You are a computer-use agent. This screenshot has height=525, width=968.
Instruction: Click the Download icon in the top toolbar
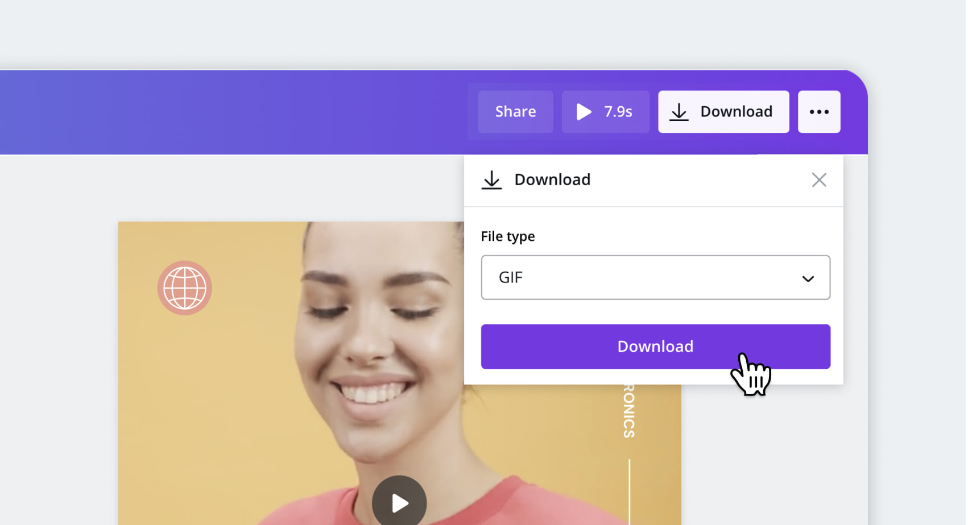point(679,111)
